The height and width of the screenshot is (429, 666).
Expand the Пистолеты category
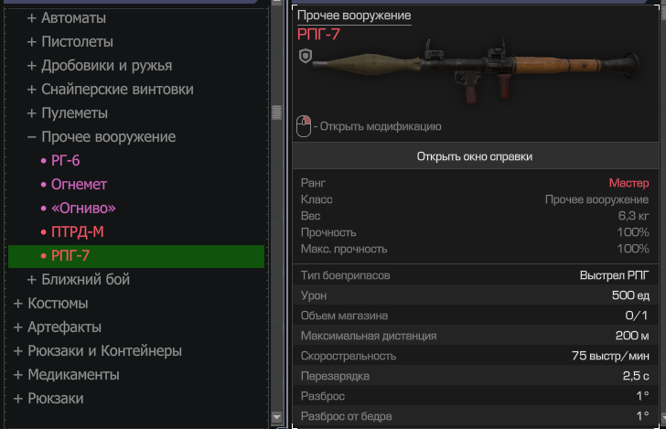click(x=70, y=42)
